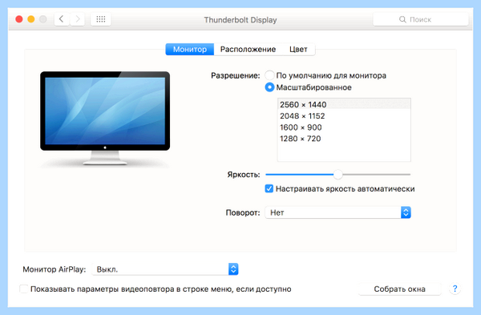
Task: Close the window with red button
Action: [x=19, y=19]
